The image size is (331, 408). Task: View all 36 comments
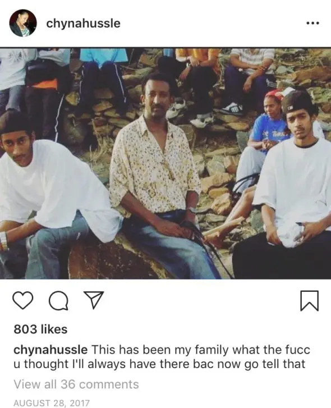[x=76, y=384]
